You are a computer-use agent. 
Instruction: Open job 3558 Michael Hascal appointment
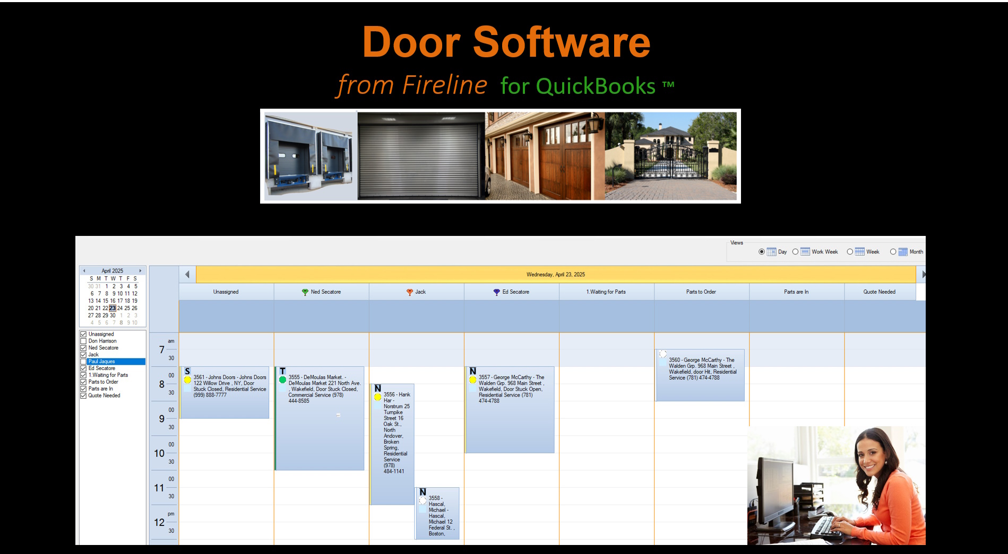[x=437, y=513]
